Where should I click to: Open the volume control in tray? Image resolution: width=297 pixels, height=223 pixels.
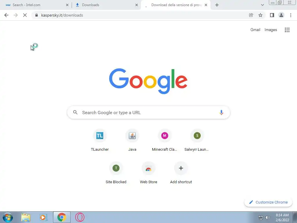pyautogui.click(x=268, y=217)
